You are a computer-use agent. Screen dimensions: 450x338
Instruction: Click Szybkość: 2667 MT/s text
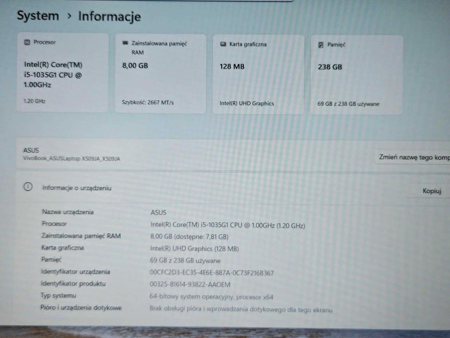pos(148,102)
